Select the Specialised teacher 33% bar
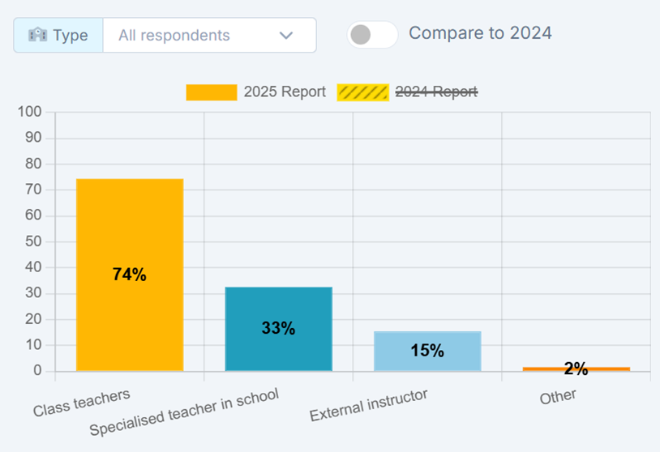The image size is (660, 452). 278,308
